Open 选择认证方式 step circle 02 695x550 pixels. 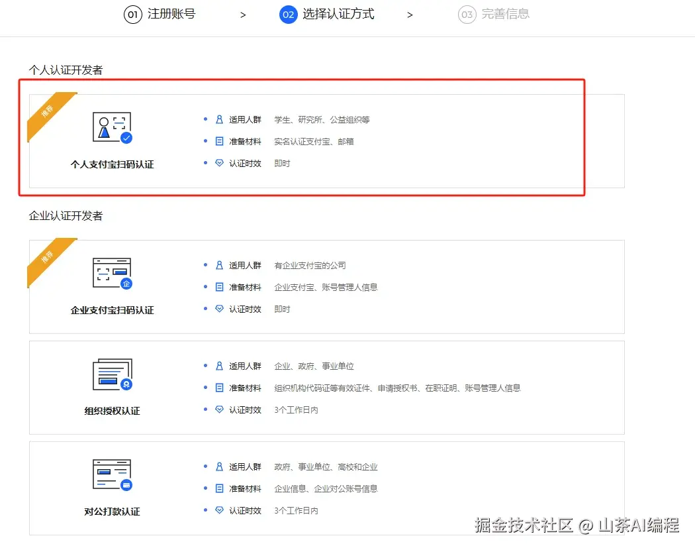coord(287,14)
